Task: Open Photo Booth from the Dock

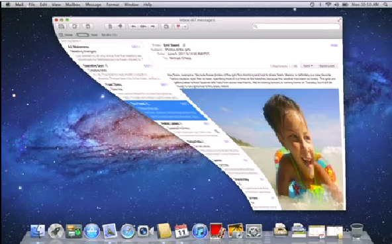Action: point(217,231)
